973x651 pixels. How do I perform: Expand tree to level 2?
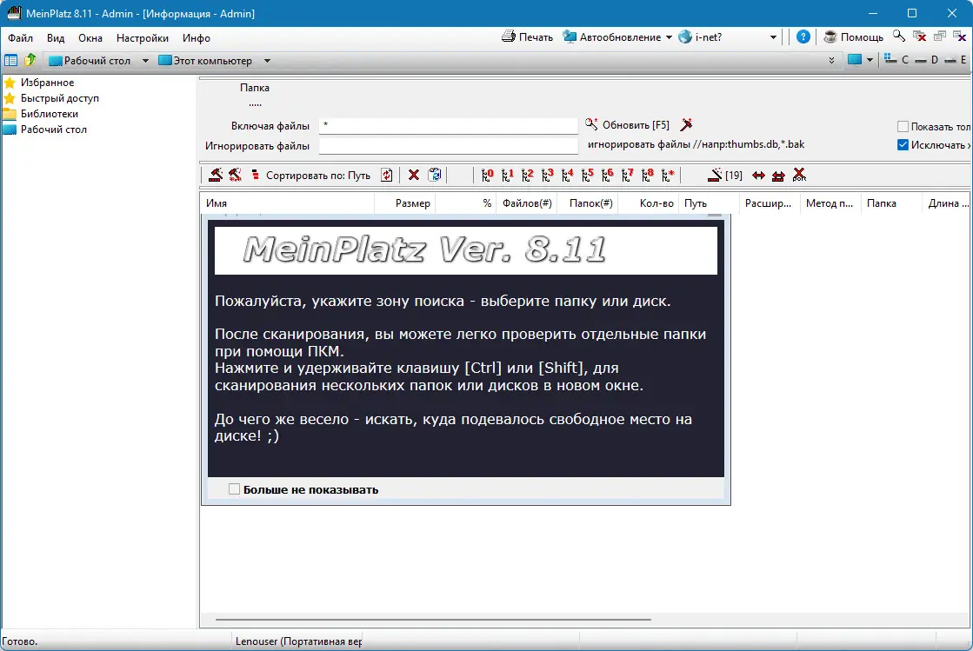tap(528, 176)
